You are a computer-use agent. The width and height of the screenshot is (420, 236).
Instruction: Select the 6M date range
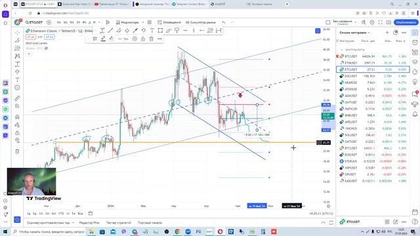pyautogui.click(x=54, y=214)
